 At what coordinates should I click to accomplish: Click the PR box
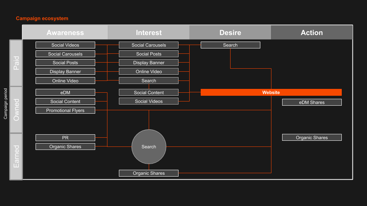65,138
